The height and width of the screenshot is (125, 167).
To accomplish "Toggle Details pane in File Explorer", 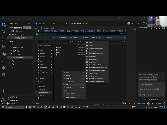I will pos(122,42).
